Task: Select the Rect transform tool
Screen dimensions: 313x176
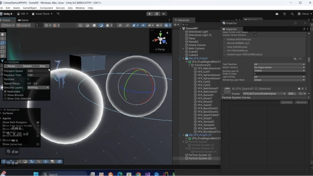Action: (x=3, y=52)
